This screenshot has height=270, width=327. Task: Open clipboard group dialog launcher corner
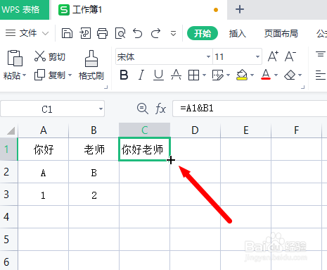click(106, 87)
